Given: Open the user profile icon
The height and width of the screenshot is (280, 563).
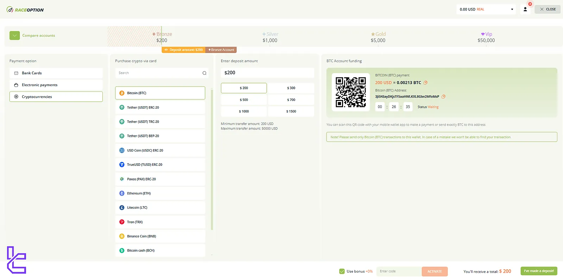Looking at the screenshot, I should click(525, 9).
